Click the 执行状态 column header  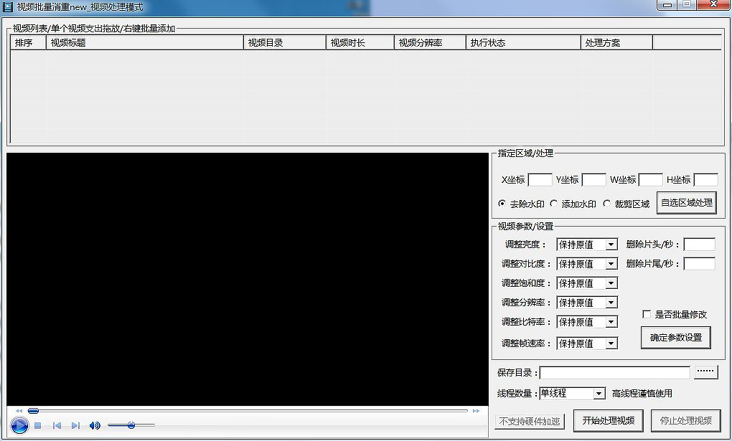(x=523, y=42)
